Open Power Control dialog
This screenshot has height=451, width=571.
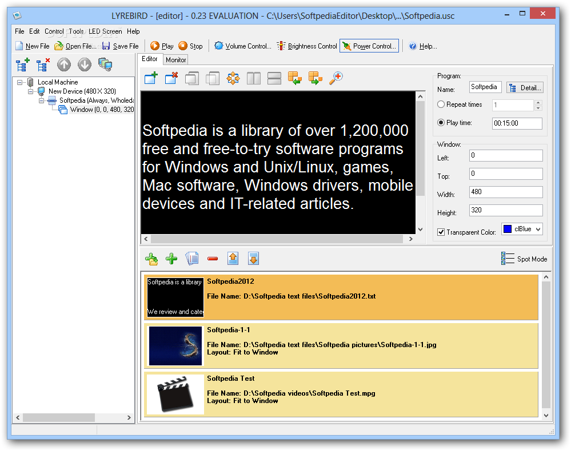369,46
